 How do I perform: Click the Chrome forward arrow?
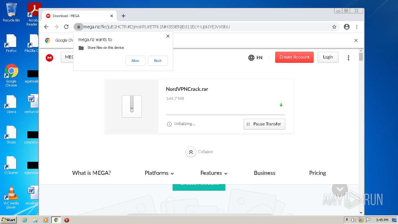pyautogui.click(x=56, y=27)
